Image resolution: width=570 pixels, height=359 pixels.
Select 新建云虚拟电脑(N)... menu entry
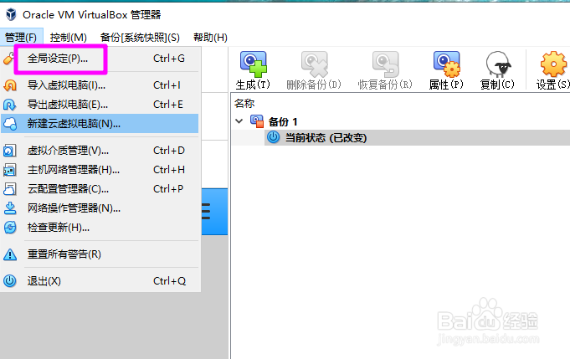pos(100,124)
